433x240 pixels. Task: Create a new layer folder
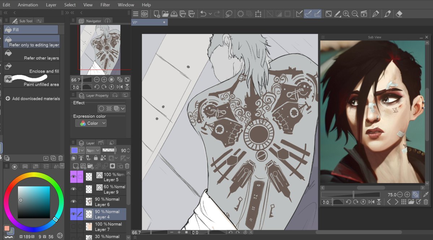tap(90, 166)
